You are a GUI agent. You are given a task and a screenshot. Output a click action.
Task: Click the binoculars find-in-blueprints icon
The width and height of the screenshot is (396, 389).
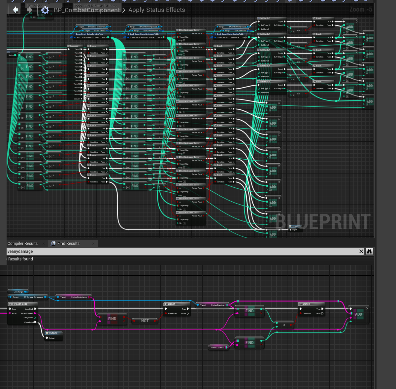point(369,252)
